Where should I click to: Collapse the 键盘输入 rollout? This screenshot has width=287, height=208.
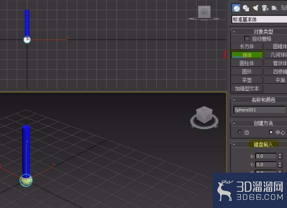(x=234, y=144)
